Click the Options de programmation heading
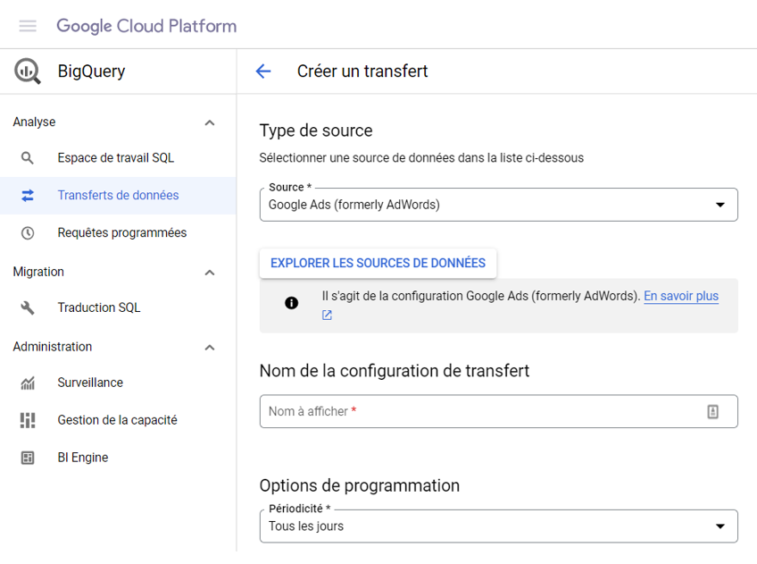Image resolution: width=757 pixels, height=564 pixels. (360, 485)
